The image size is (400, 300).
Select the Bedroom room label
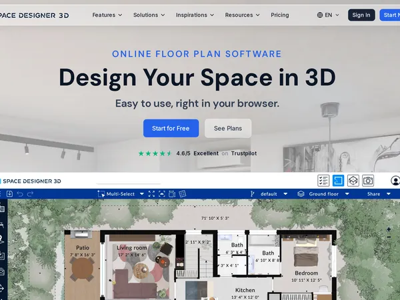[307, 273]
